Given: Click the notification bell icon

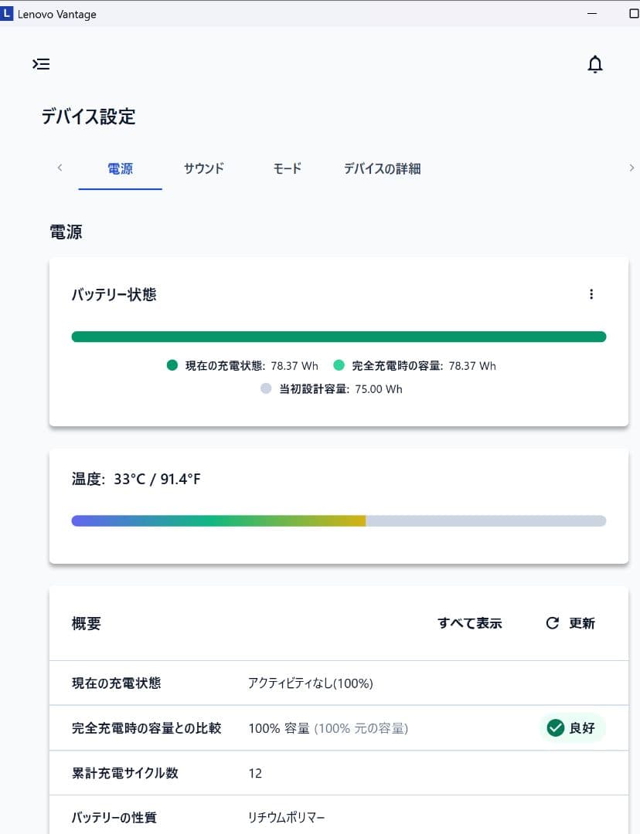Looking at the screenshot, I should 594,64.
